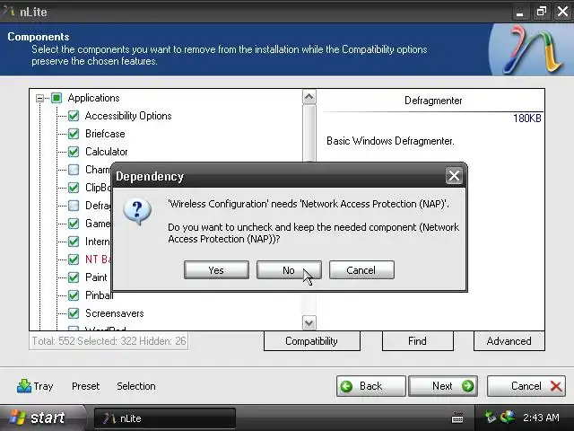Click the nLite logo in header
The height and width of the screenshot is (431, 574).
pos(533,50)
